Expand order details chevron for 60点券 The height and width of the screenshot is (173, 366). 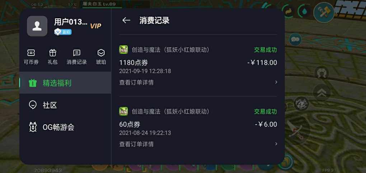276,144
